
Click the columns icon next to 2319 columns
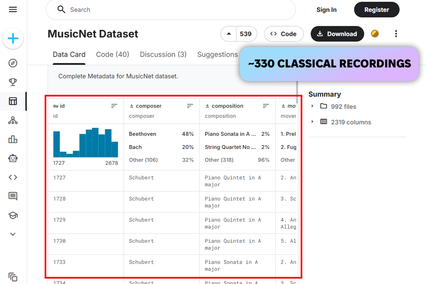324,122
